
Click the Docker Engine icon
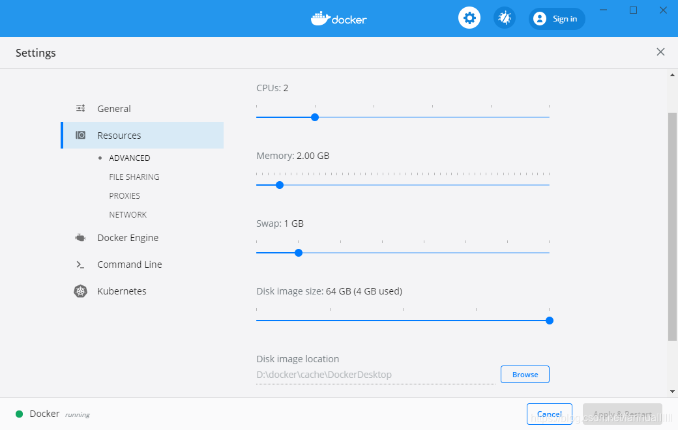[x=80, y=238]
